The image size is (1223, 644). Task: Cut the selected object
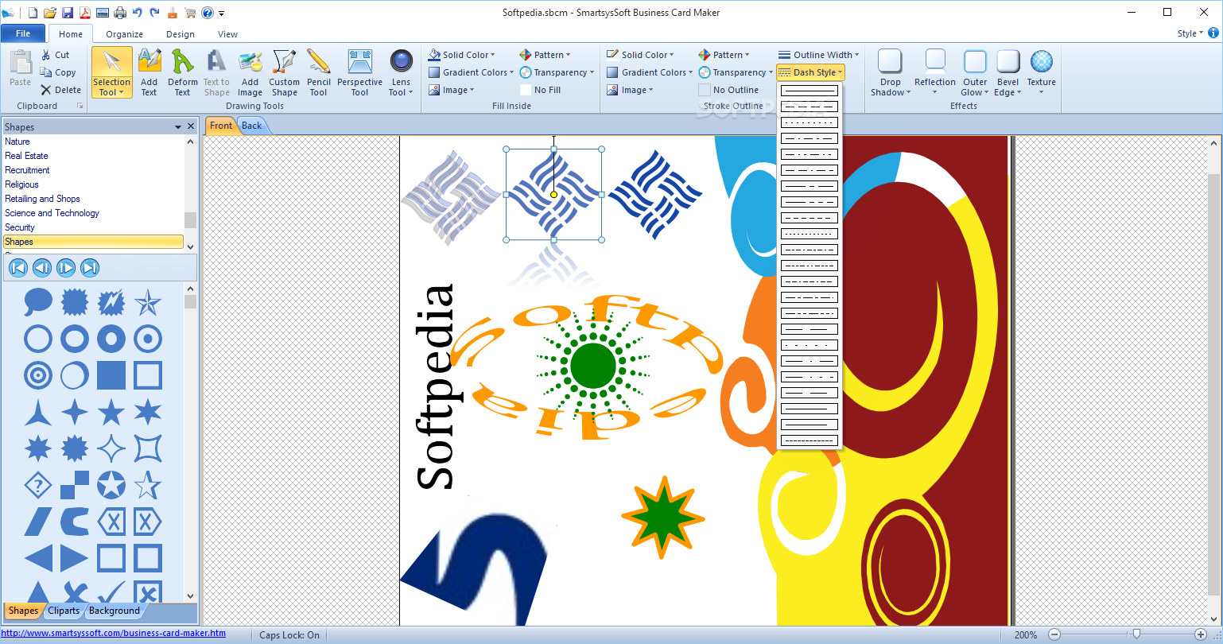point(56,55)
